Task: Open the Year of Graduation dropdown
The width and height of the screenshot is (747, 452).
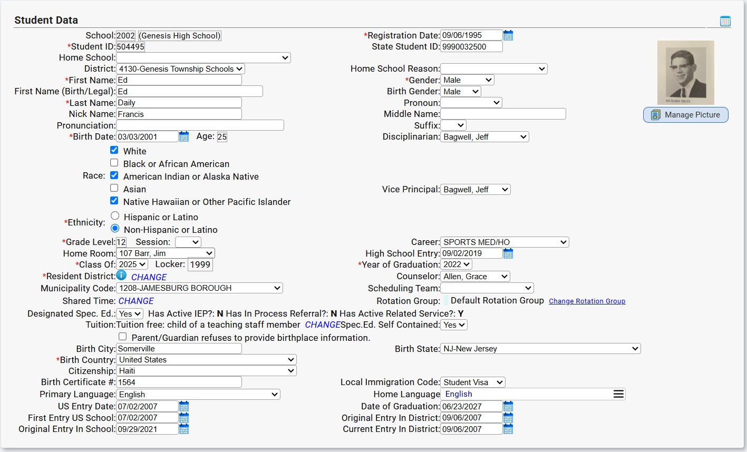Action: [x=456, y=264]
